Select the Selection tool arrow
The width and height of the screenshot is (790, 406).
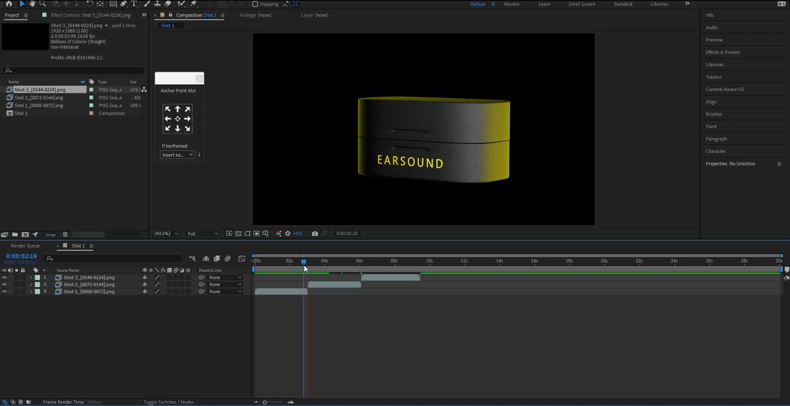point(22,3)
